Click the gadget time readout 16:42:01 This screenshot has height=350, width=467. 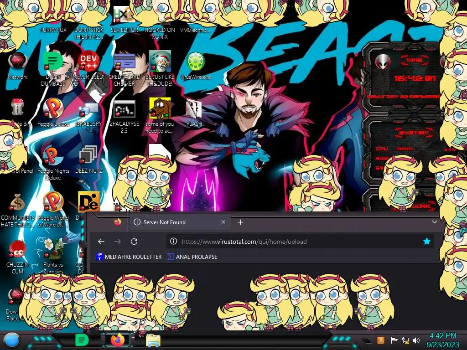coord(415,78)
